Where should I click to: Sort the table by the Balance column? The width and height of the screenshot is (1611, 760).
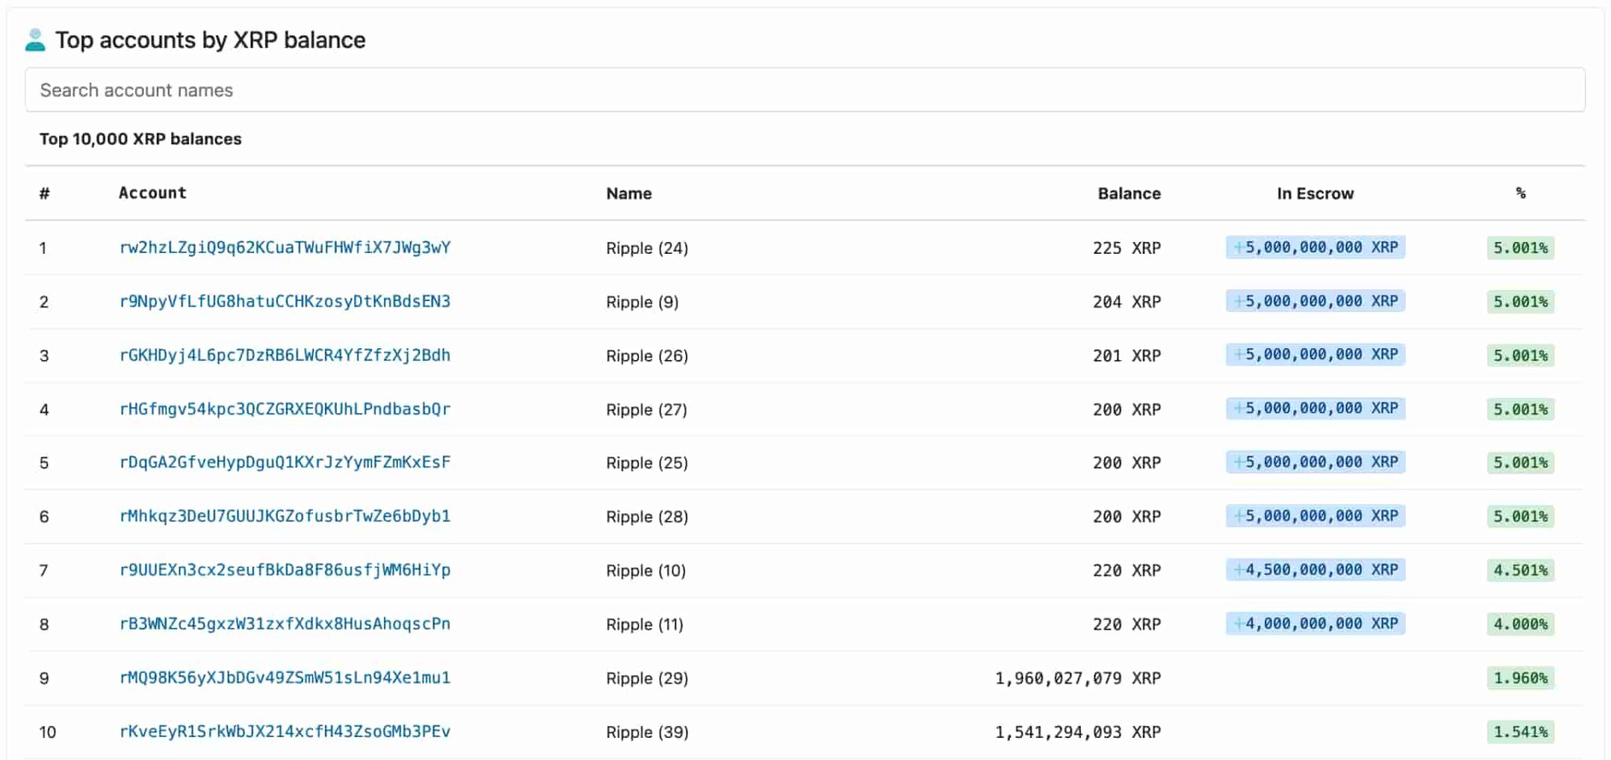(1130, 193)
